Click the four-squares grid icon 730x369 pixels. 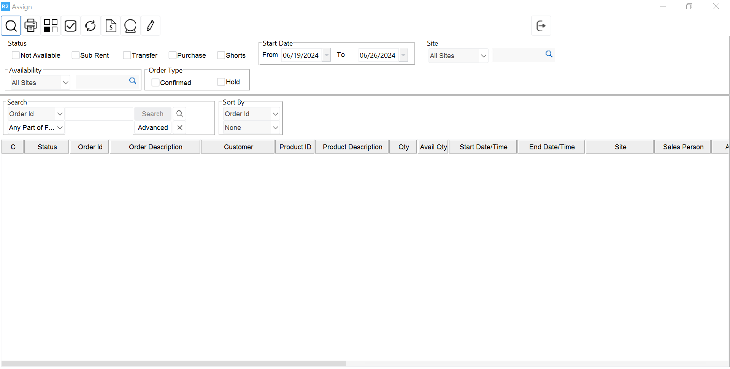pyautogui.click(x=51, y=26)
